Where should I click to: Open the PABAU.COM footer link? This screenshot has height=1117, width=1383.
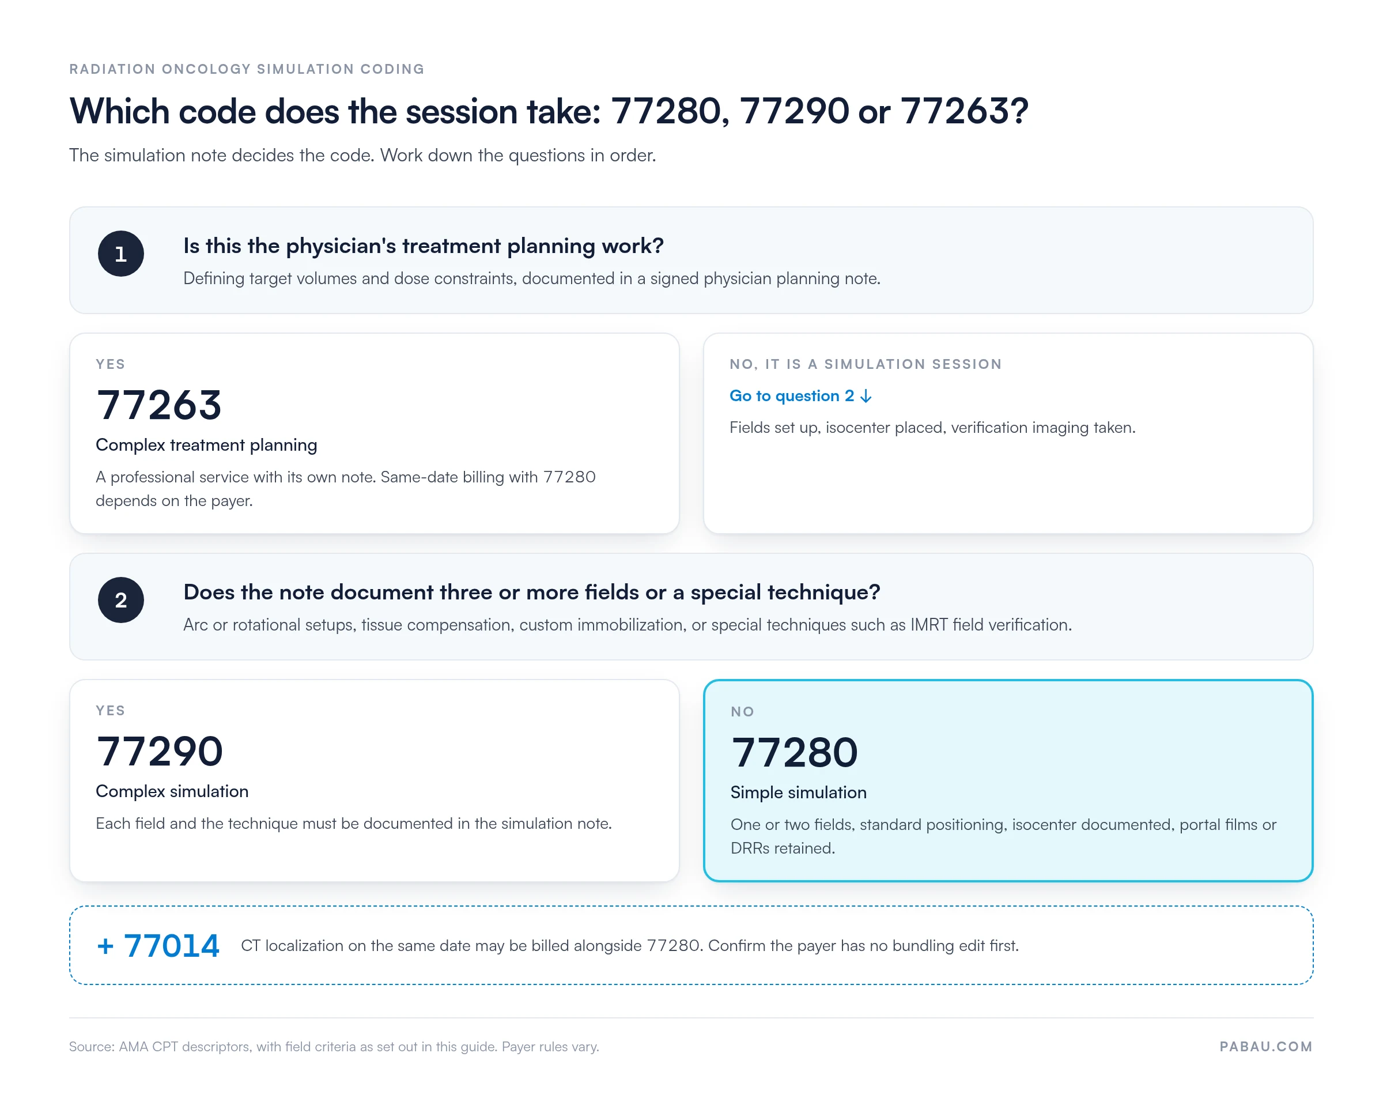(x=1265, y=1046)
